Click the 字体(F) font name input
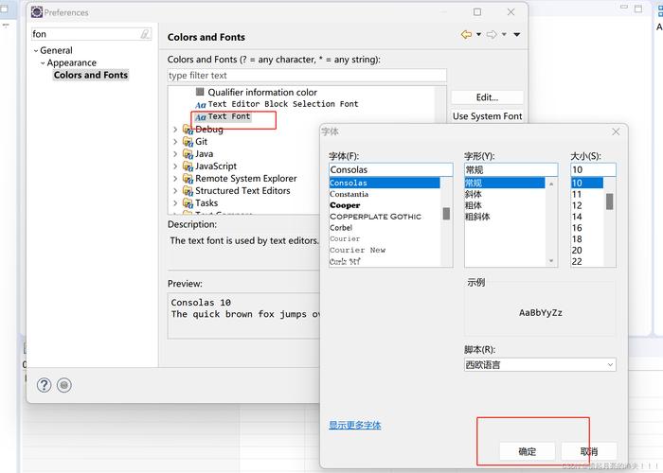 click(x=390, y=169)
